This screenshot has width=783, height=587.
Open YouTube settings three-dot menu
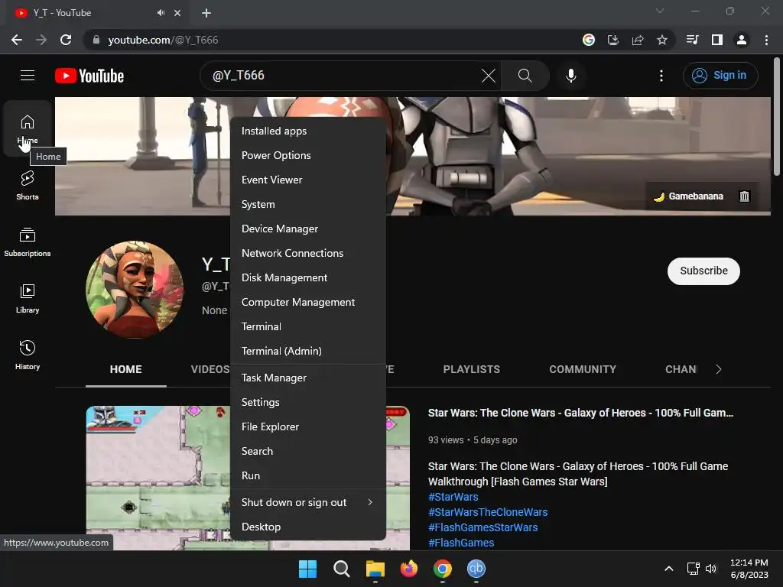click(x=661, y=76)
